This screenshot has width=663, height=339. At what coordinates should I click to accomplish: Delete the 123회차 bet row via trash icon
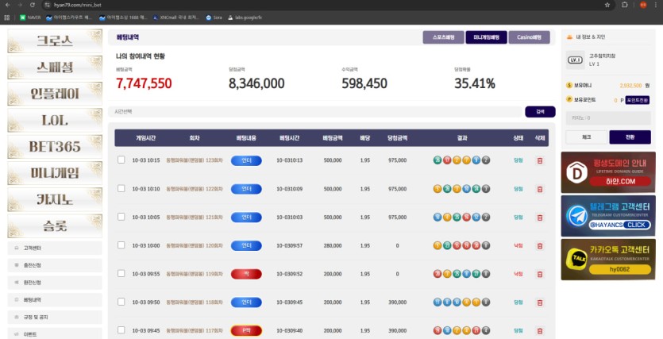[x=540, y=160]
